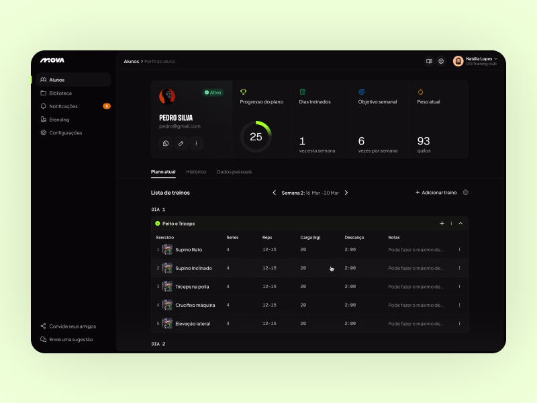Image resolution: width=537 pixels, height=403 pixels.
Task: Switch to the Histórico tab
Action: click(x=196, y=172)
